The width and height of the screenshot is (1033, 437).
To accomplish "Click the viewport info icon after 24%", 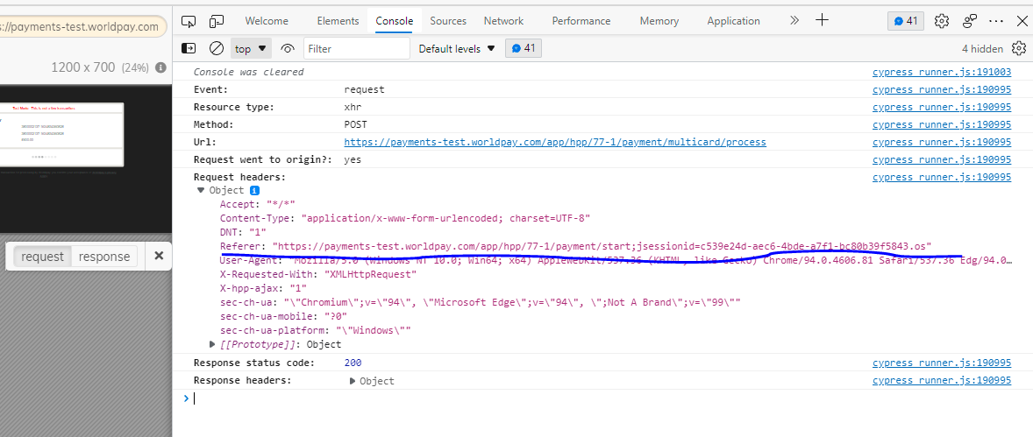I will click(160, 67).
